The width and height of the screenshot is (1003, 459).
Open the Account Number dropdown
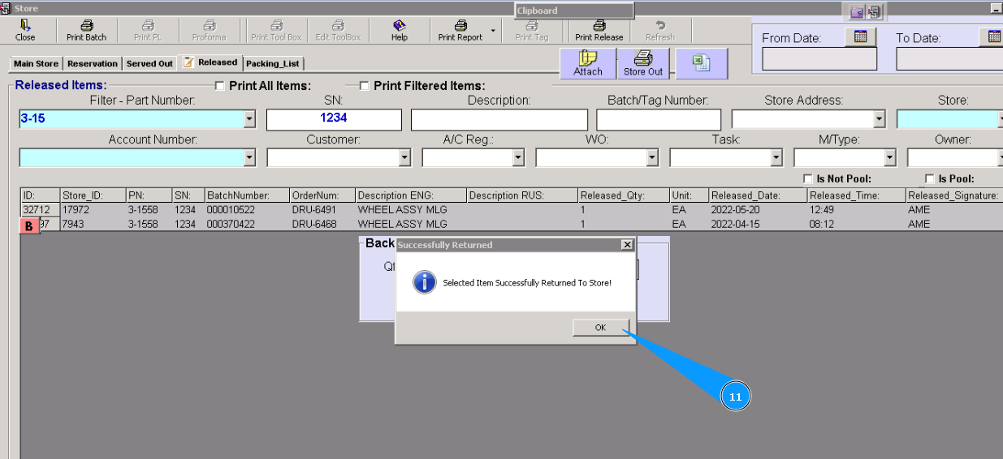[x=249, y=158]
